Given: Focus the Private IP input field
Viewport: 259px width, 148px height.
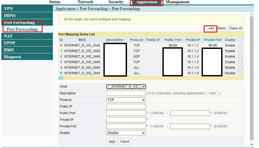Looking at the screenshot, I should tap(126, 120).
